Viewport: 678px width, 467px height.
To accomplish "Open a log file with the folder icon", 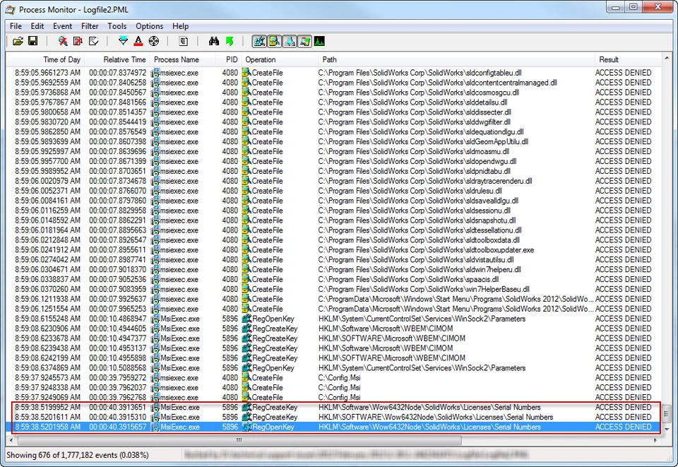I will click(x=18, y=42).
